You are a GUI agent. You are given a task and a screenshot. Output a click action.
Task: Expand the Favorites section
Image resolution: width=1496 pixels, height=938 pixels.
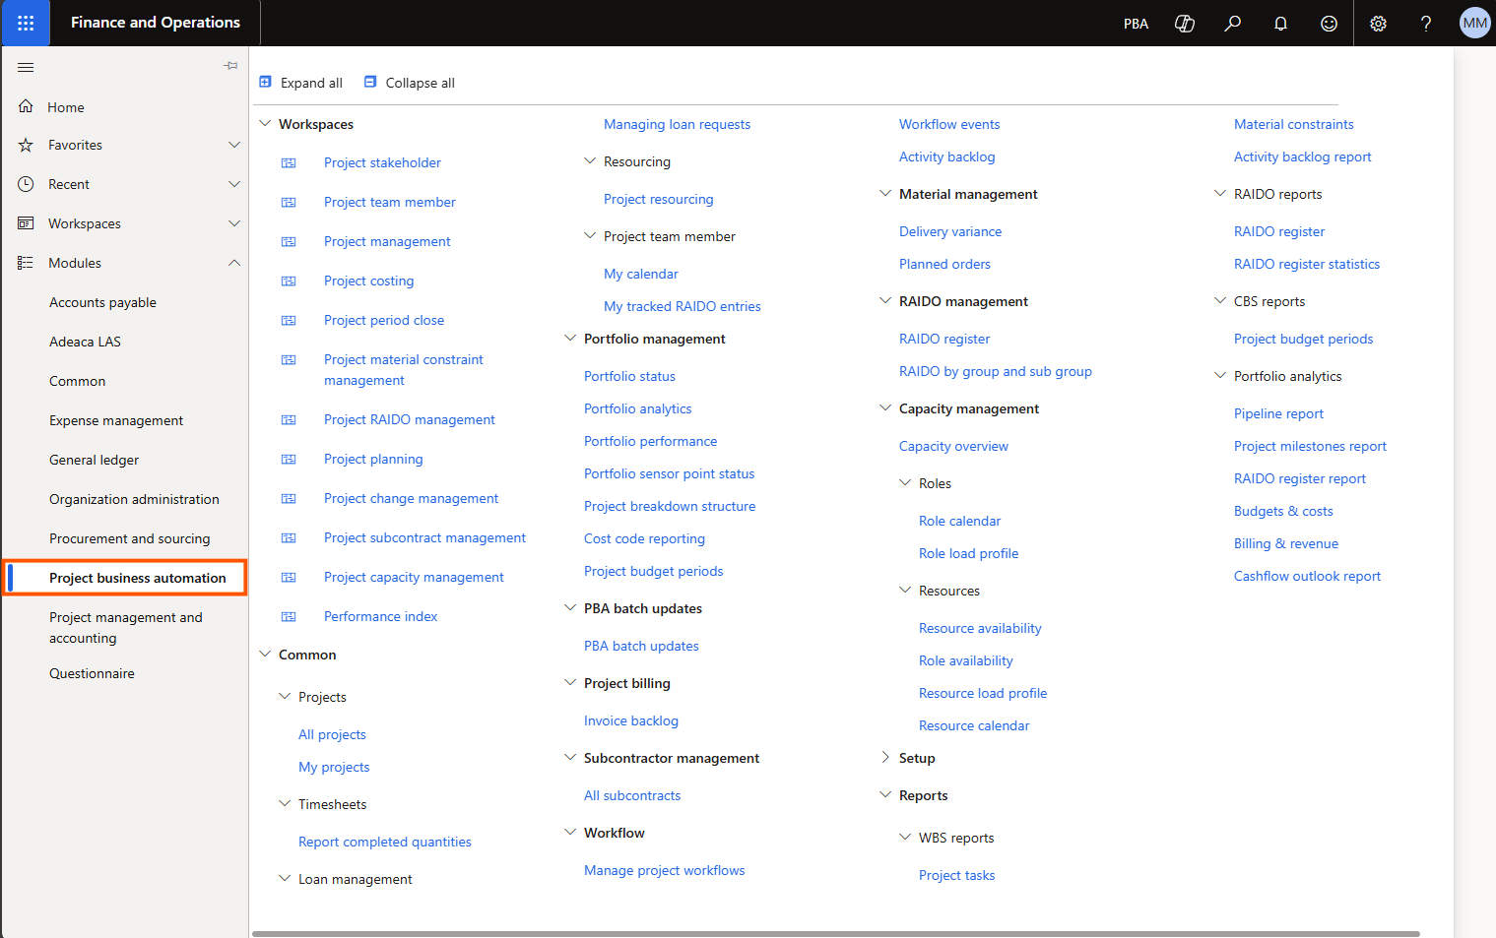[234, 145]
